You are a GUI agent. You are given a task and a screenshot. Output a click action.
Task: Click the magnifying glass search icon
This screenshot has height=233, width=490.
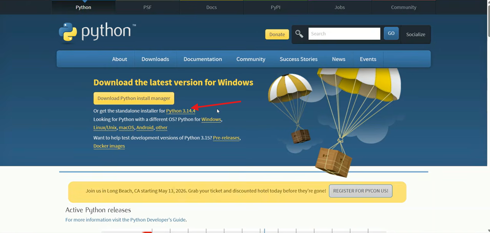pos(299,34)
